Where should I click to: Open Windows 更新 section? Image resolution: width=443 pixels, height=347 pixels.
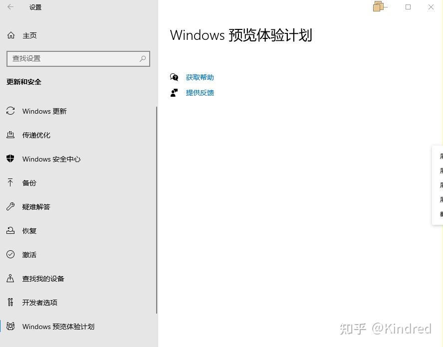click(44, 111)
